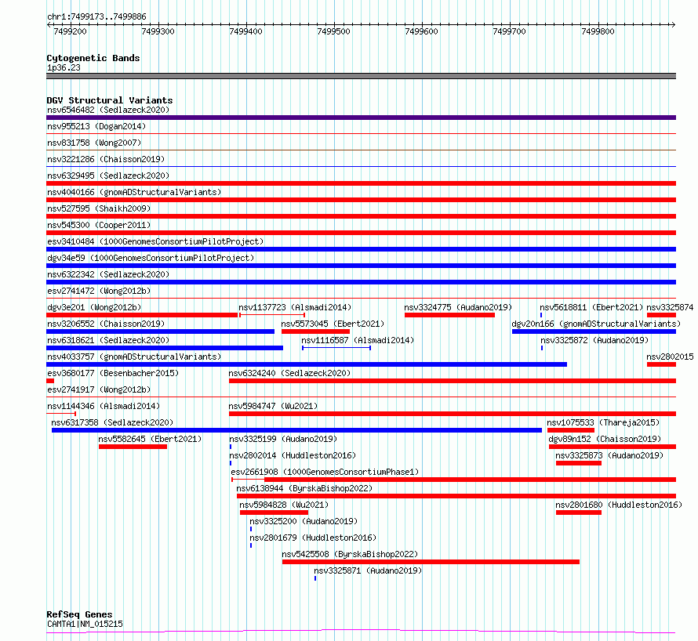Select nsv6317358 (Sedlazeck2020) label
Screen dimensions: 698x641
tap(112, 422)
